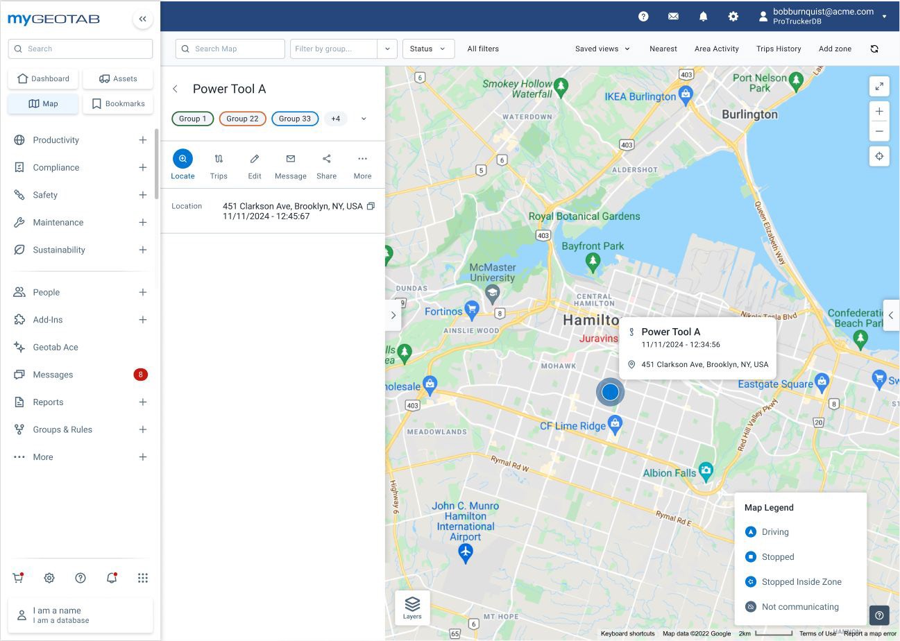Viewport: 900px width, 641px height.
Task: Open the mail envelope icon in header
Action: [x=673, y=17]
